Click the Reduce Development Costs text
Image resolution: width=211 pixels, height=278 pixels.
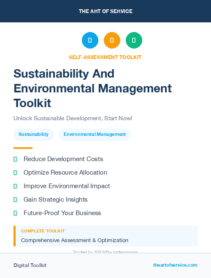pos(63,159)
